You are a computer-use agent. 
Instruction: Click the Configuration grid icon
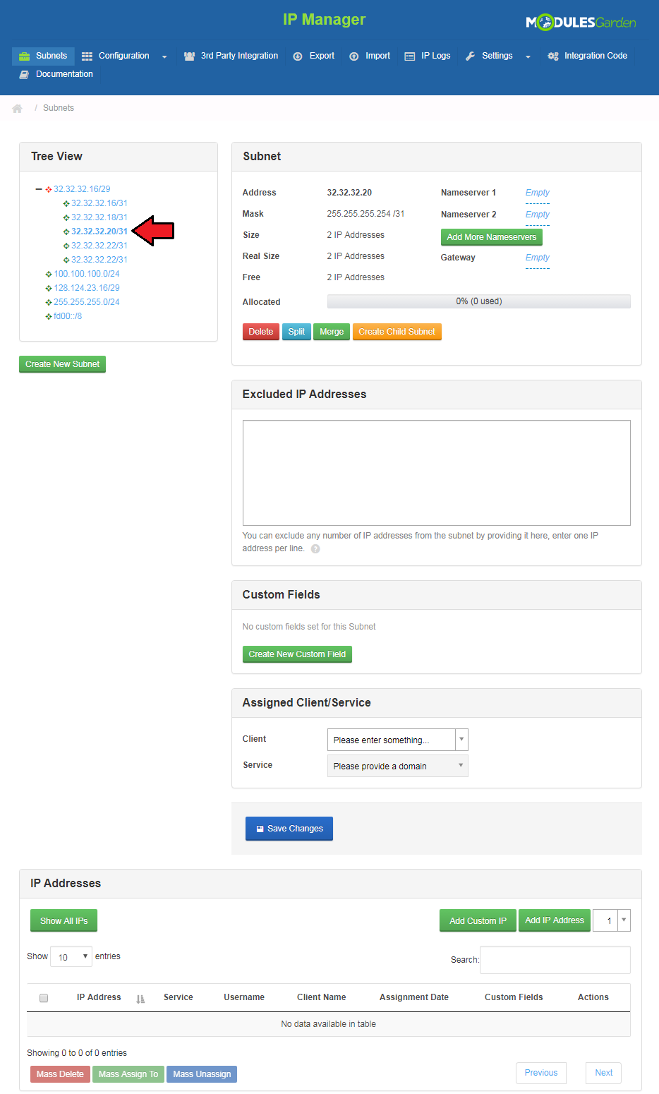[x=87, y=56]
